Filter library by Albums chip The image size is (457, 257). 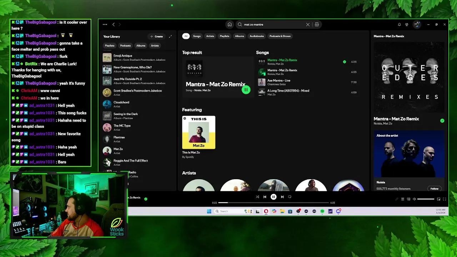[141, 46]
